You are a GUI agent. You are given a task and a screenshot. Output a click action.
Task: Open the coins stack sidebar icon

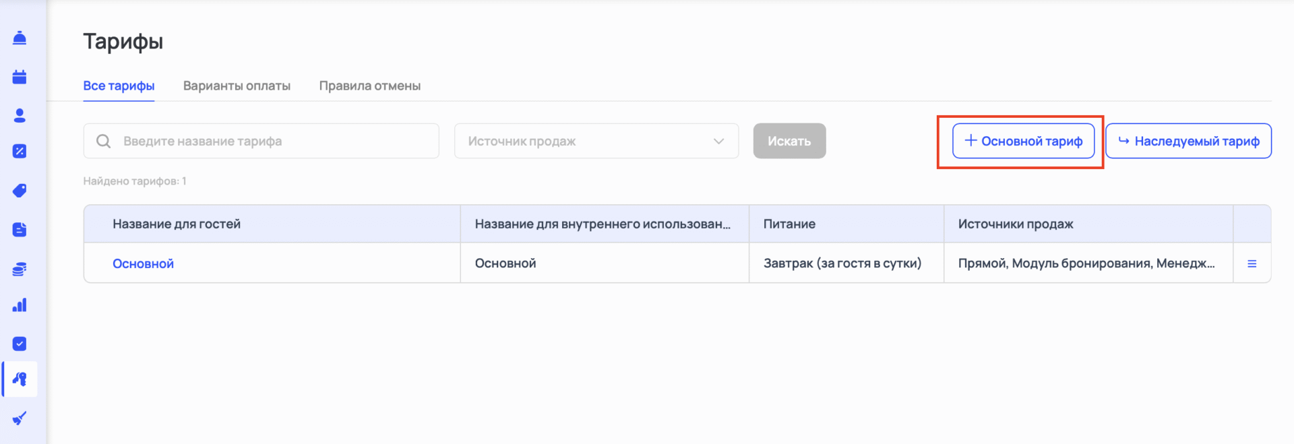click(20, 269)
